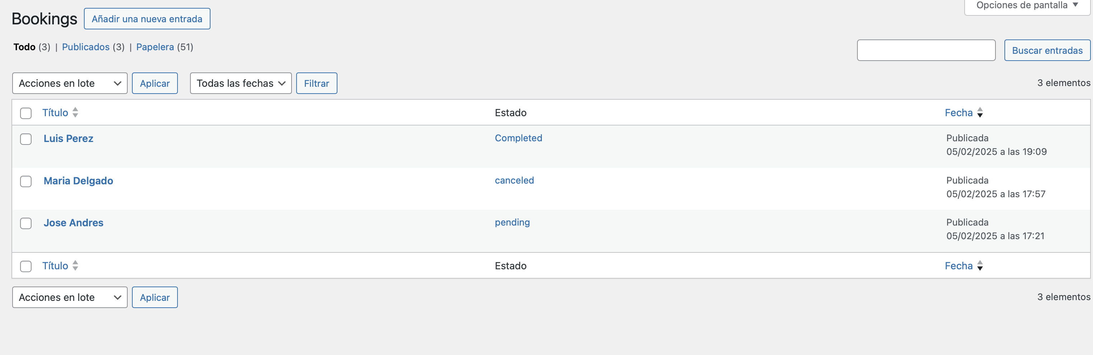1093x355 pixels.
Task: Sort by Título using header sort arrows
Action: click(75, 112)
